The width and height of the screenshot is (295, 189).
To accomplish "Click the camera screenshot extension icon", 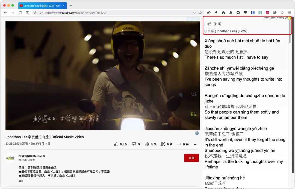I will tap(223, 13).
